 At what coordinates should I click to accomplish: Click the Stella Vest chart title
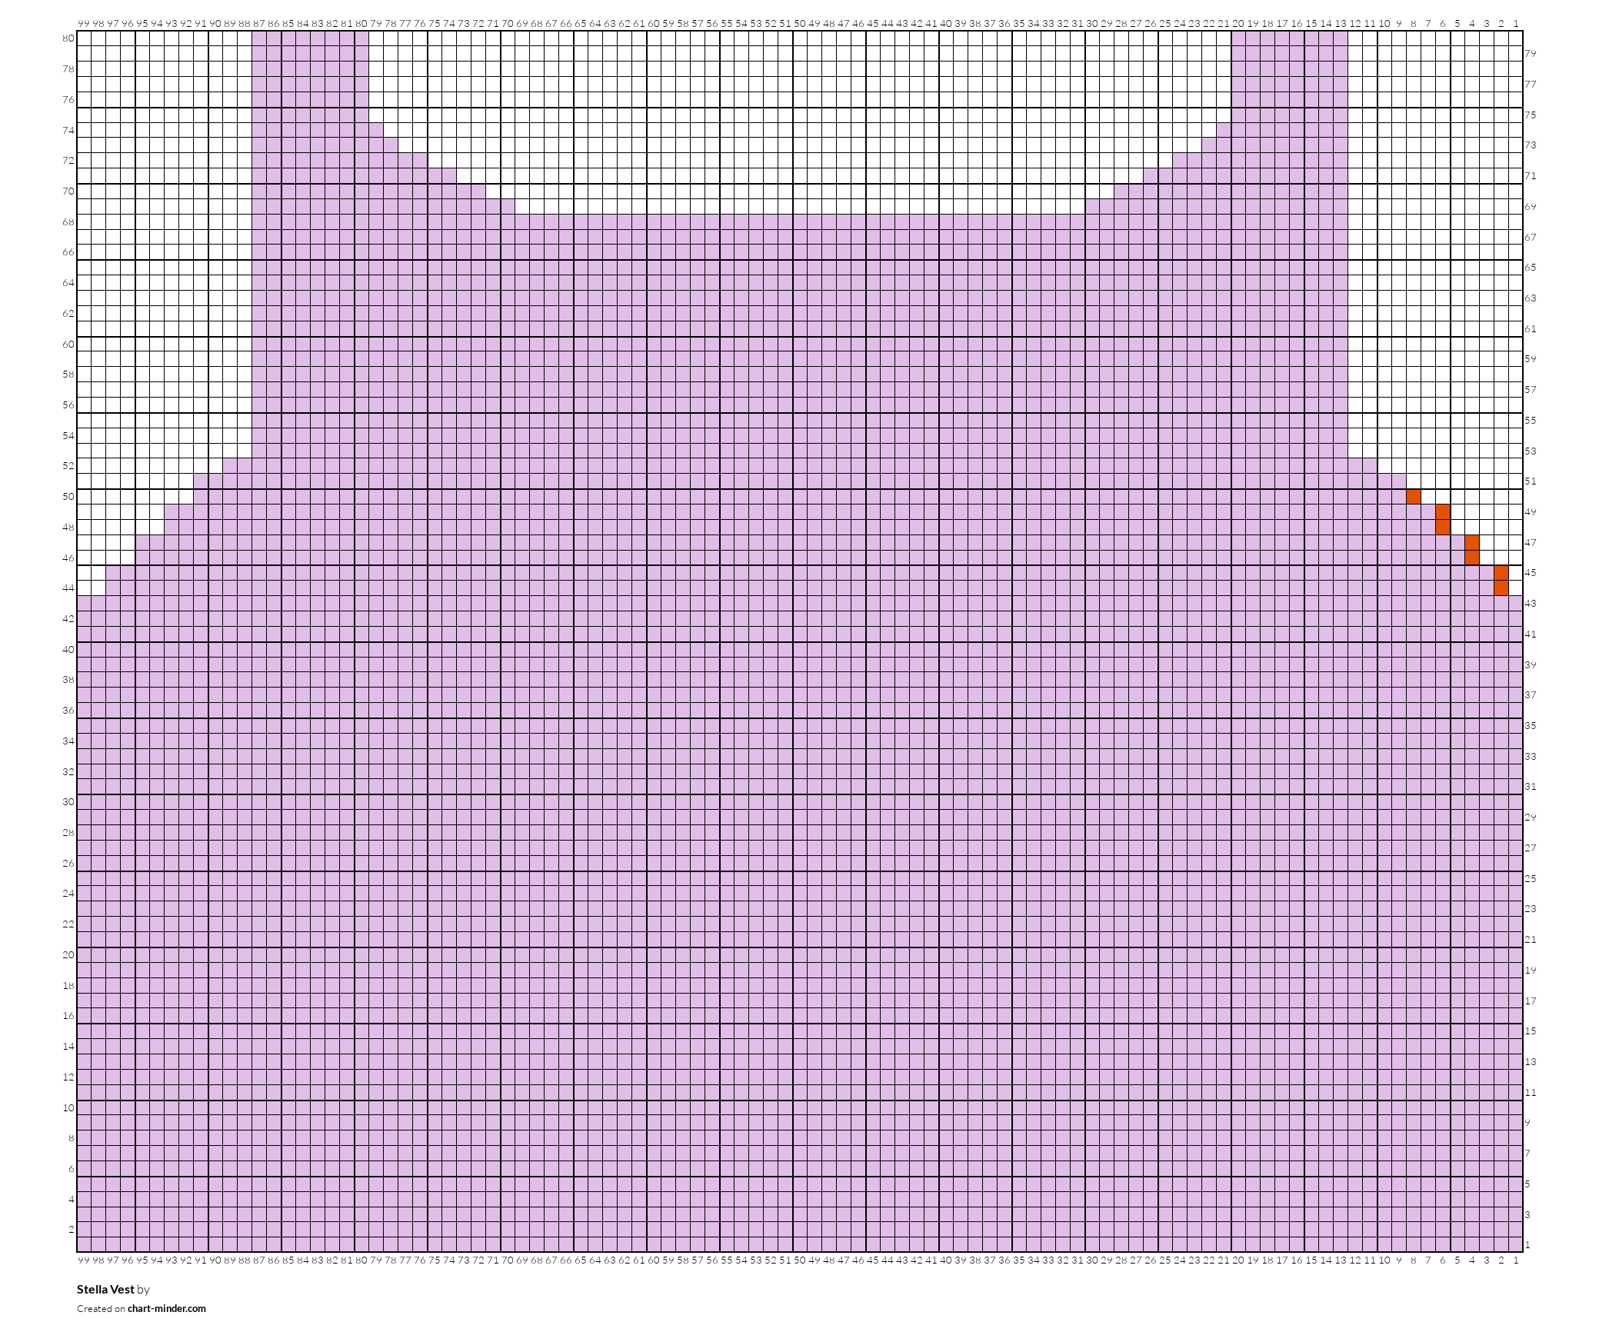click(105, 1289)
